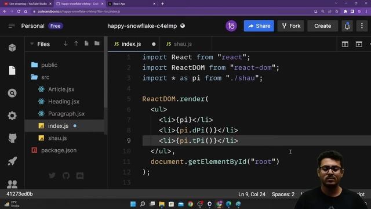Click Ln 9, Col 24 status indicator

pyautogui.click(x=252, y=194)
